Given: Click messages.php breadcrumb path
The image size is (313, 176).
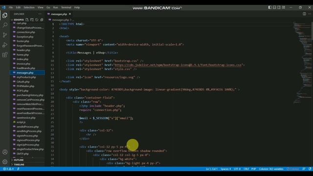Looking at the screenshot, I should (x=60, y=20).
